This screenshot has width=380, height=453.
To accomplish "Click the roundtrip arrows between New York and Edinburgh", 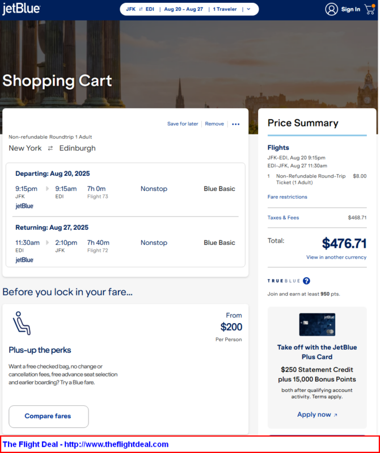I will click(x=50, y=148).
